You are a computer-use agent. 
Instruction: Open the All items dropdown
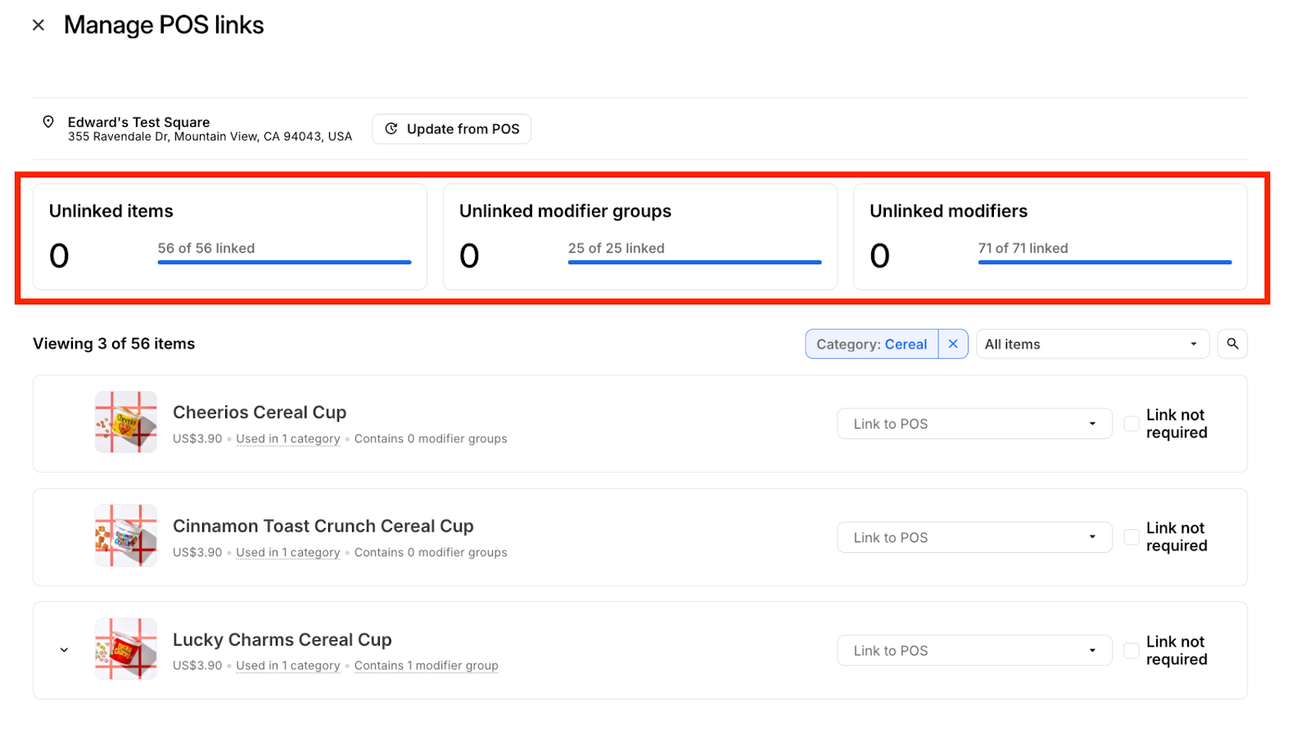(1092, 343)
